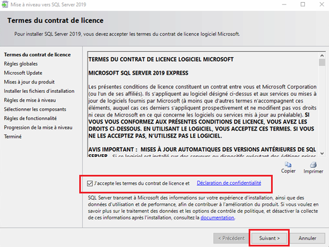The width and height of the screenshot is (329, 247).
Task: Click the Annuler button
Action: click(307, 238)
